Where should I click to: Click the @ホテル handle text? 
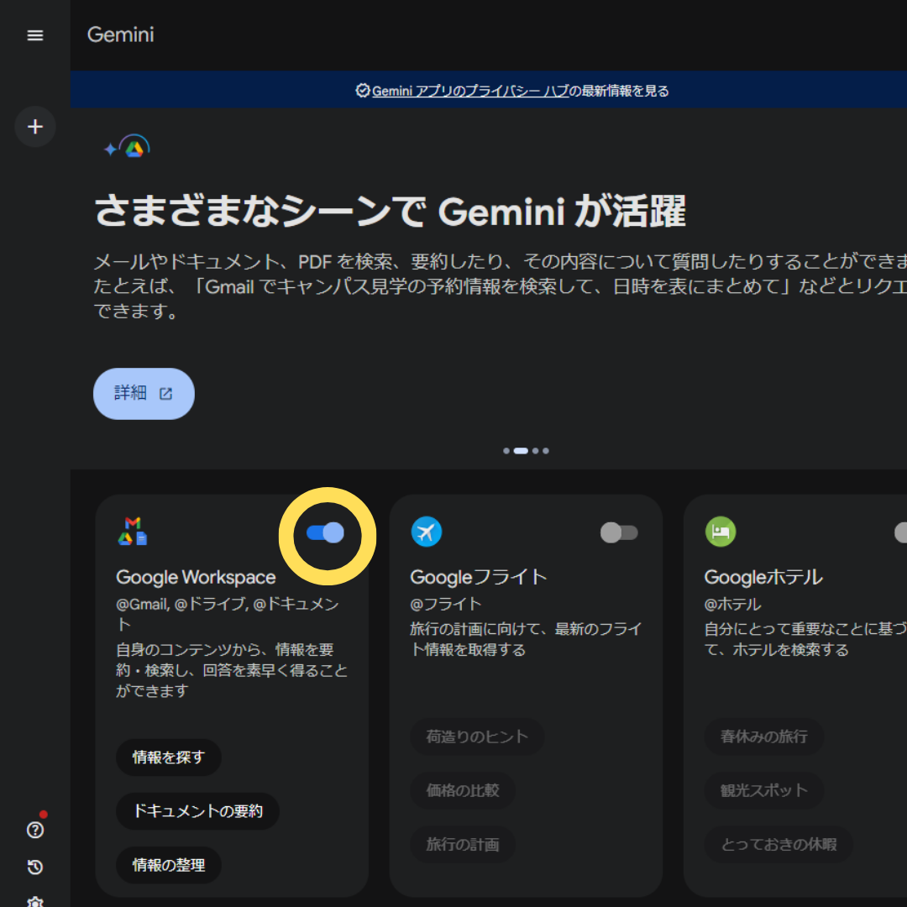[732, 604]
